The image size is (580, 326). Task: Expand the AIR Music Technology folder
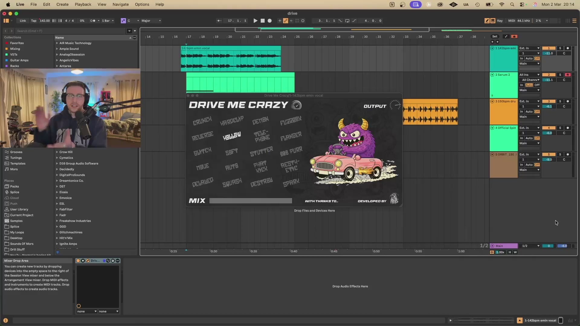click(x=57, y=43)
